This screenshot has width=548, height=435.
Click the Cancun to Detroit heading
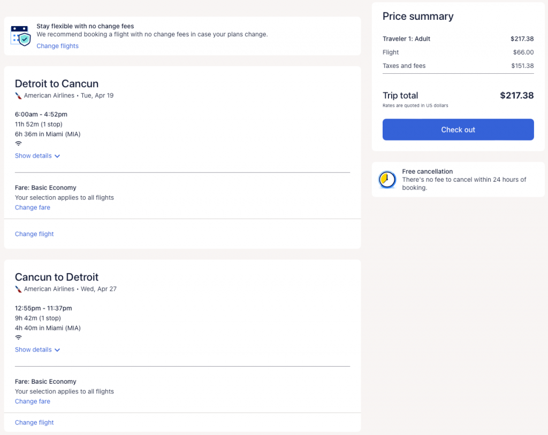(x=57, y=277)
